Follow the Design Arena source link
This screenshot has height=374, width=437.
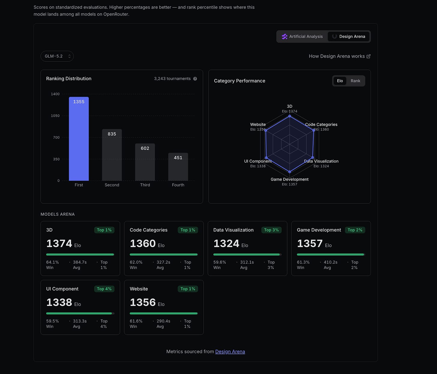tap(230, 352)
